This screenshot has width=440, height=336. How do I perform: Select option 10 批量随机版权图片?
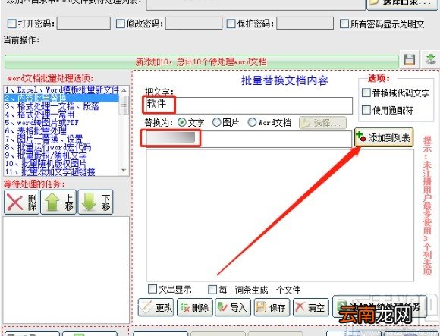pos(61,163)
